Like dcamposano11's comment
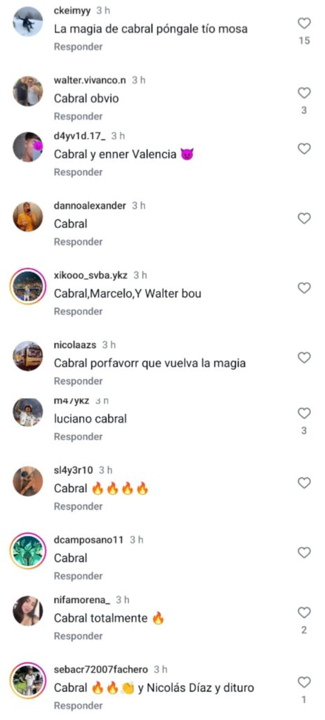325x720 pixels. pyautogui.click(x=304, y=553)
